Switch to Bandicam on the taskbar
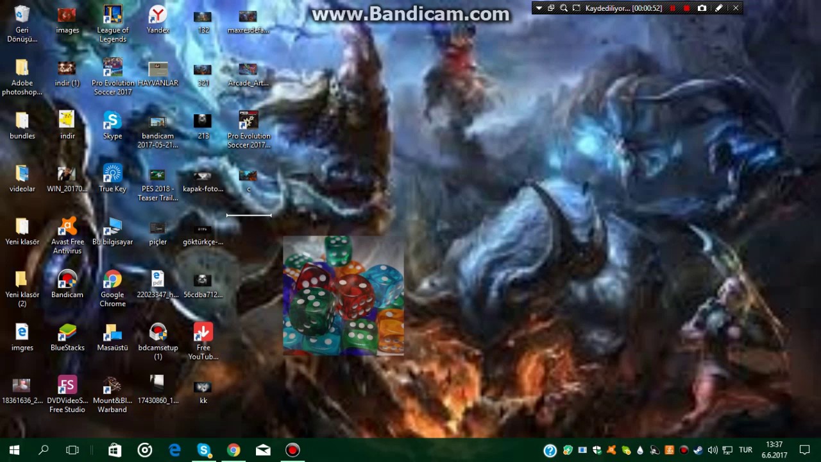This screenshot has width=821, height=462. point(292,450)
